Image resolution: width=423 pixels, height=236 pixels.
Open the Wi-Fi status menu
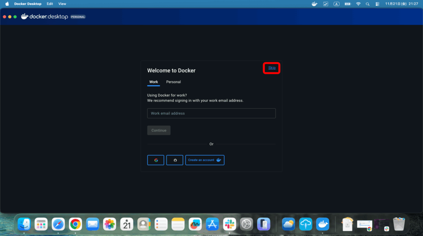click(x=358, y=4)
